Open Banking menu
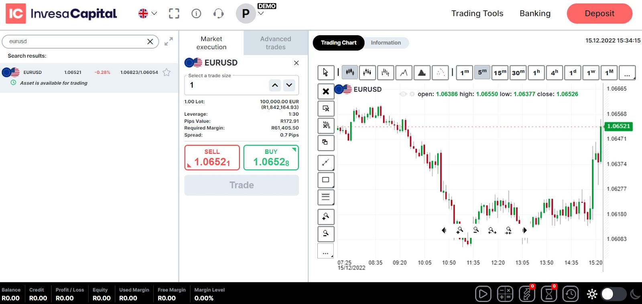Screen dimensions: 642x304 [535, 13]
